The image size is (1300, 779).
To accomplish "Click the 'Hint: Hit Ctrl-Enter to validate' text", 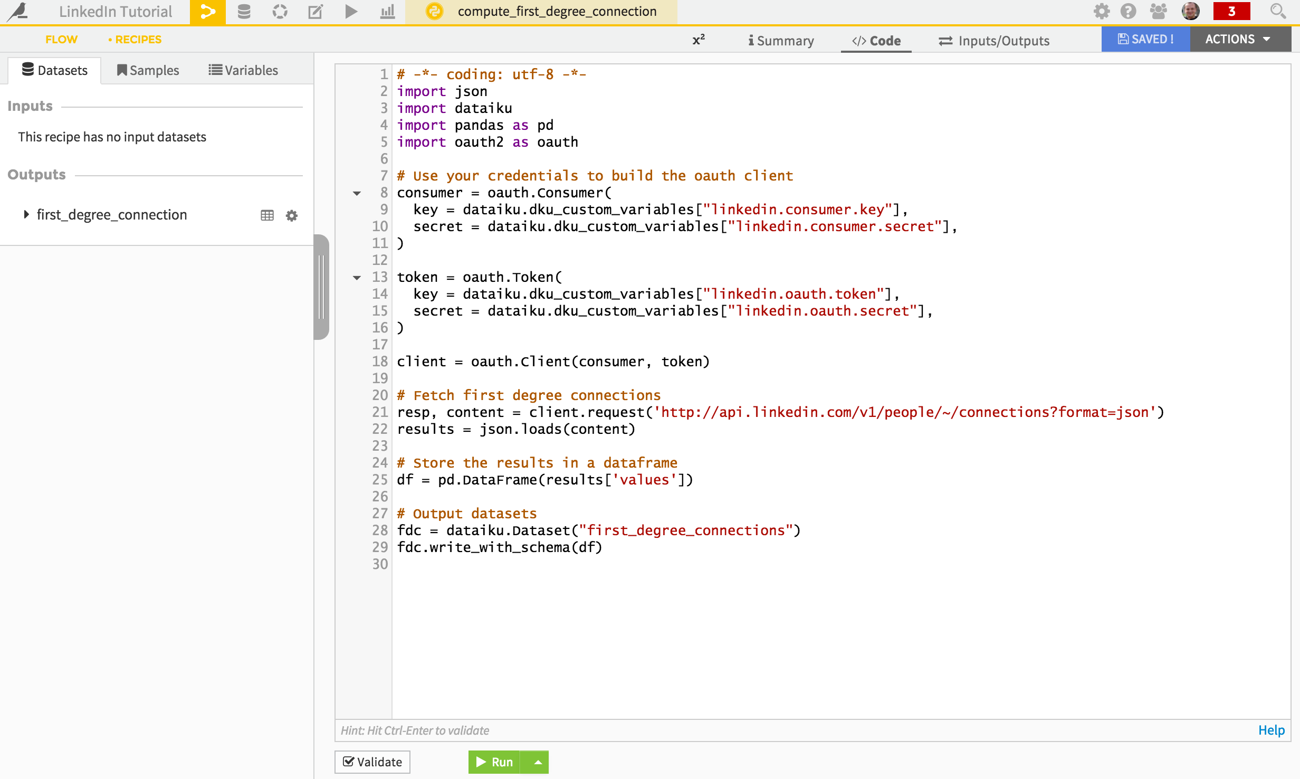I will [415, 730].
